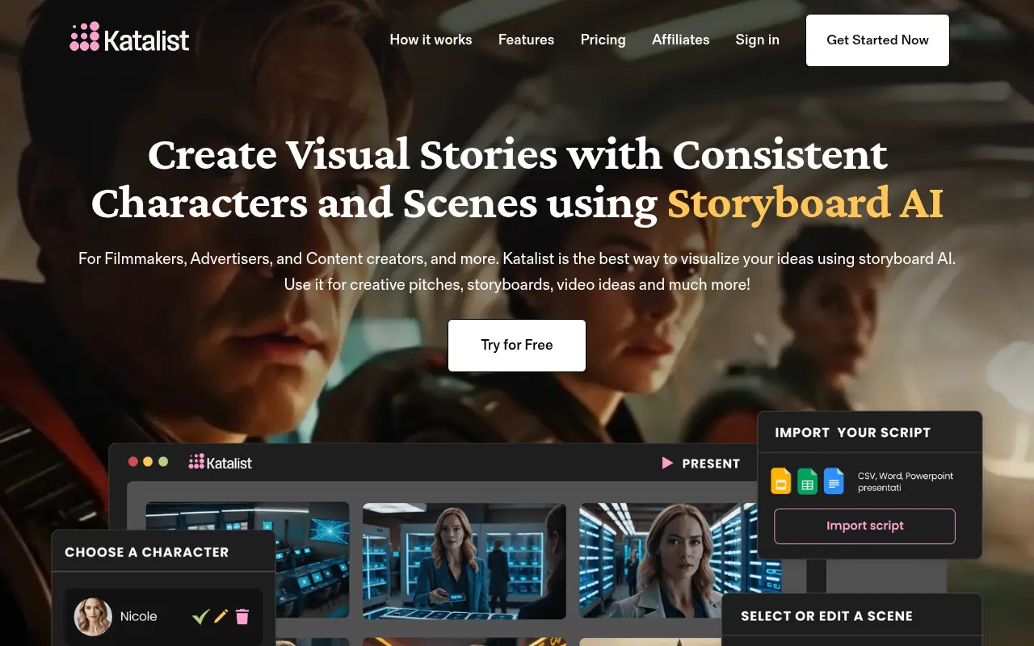1034x646 pixels.
Task: Edit the Nicole character using the pencil icon
Action: pyautogui.click(x=221, y=616)
